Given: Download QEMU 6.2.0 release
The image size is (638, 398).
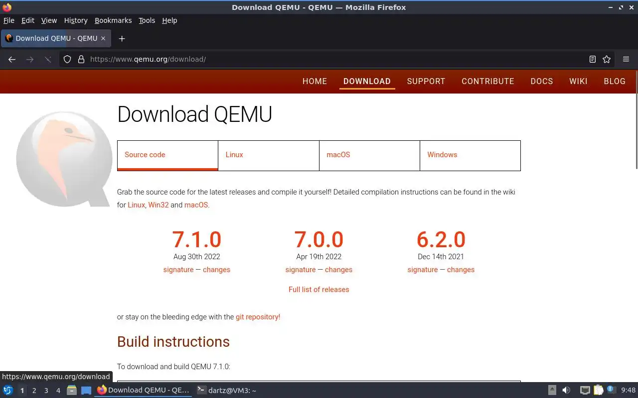Looking at the screenshot, I should pyautogui.click(x=441, y=239).
